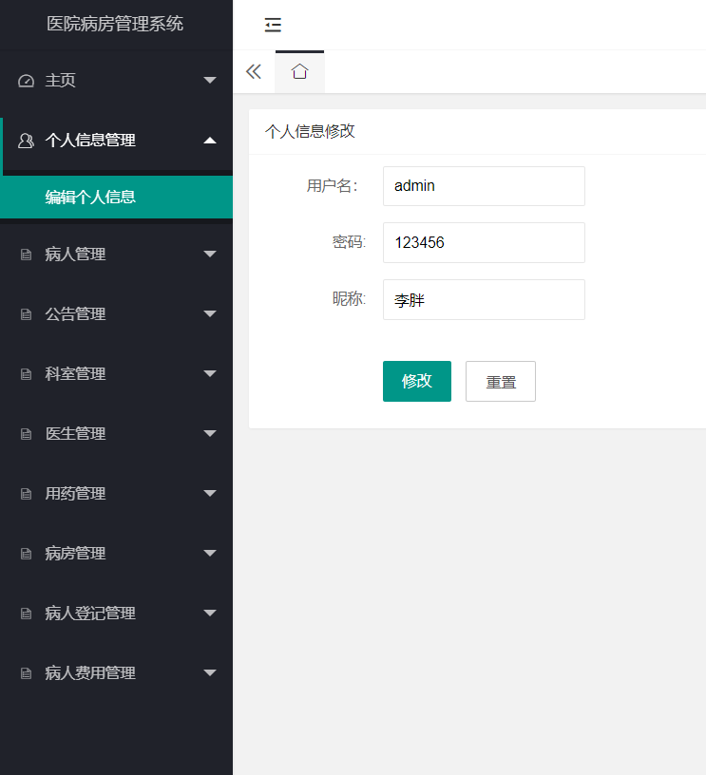Open the 病人登记管理 menu item
Image resolution: width=706 pixels, height=775 pixels.
[116, 613]
